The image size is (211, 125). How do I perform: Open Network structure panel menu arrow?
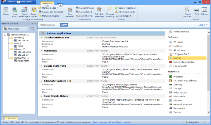coord(32,24)
